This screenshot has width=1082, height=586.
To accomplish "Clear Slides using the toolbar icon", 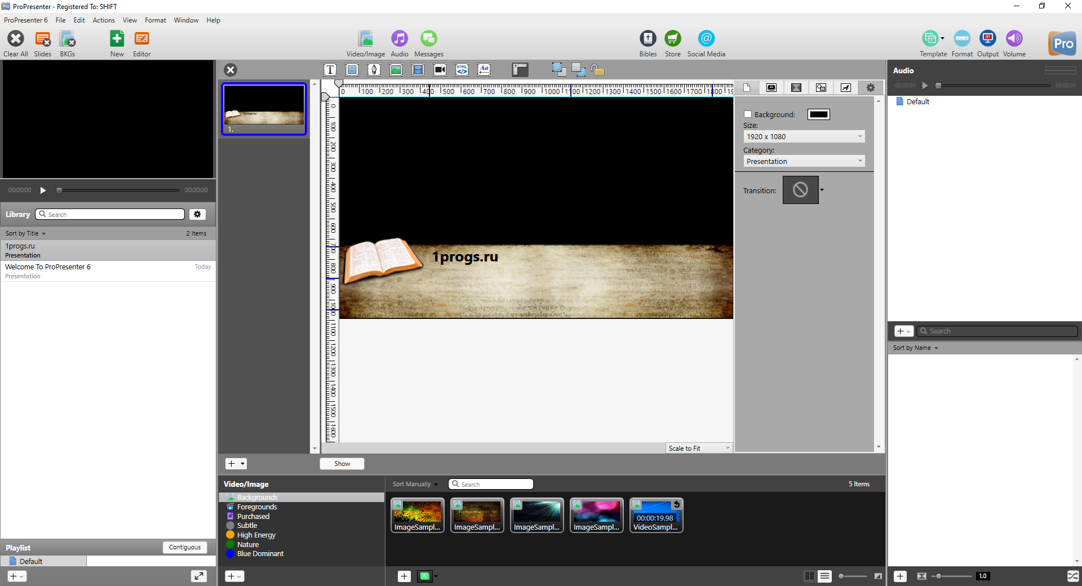I will (42, 39).
